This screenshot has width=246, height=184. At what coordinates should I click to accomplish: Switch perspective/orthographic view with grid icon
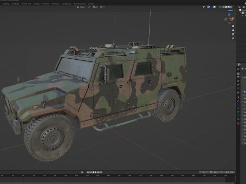click(233, 38)
